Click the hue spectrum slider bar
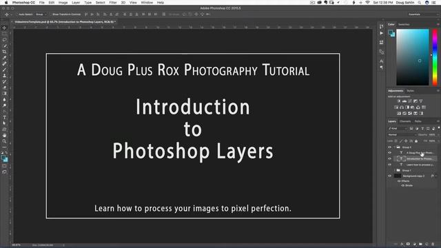Screen dimensions: 441x248 435,57
